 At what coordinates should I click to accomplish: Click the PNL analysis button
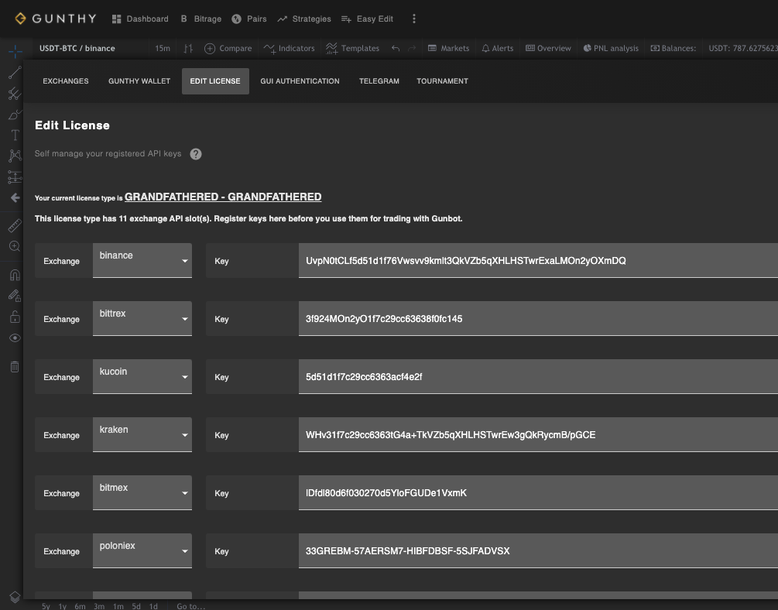click(610, 48)
